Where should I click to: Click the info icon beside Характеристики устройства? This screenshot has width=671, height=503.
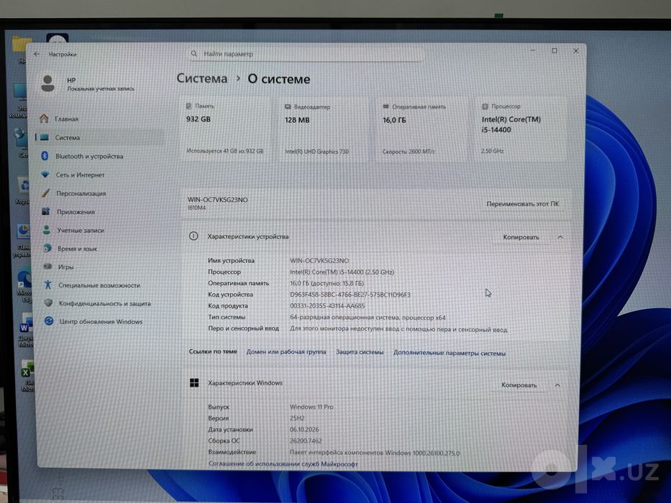[193, 236]
